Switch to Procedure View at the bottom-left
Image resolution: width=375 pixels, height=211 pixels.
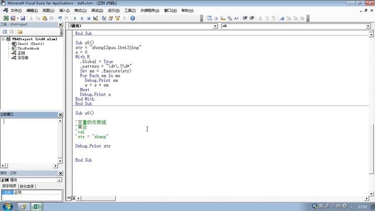[69, 198]
